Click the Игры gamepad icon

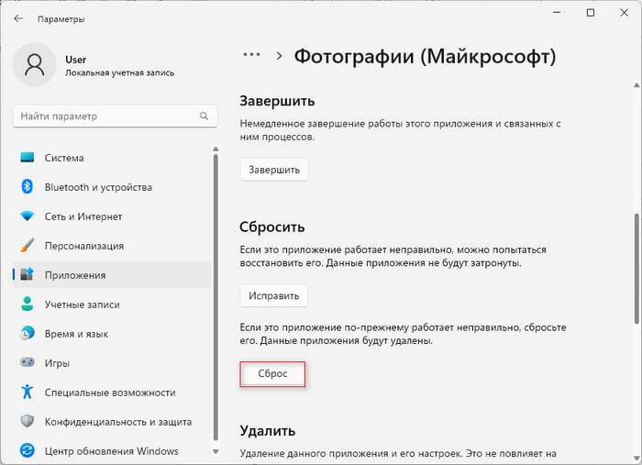click(27, 362)
